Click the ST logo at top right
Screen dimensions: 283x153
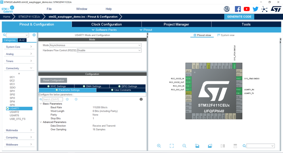tap(276, 9)
